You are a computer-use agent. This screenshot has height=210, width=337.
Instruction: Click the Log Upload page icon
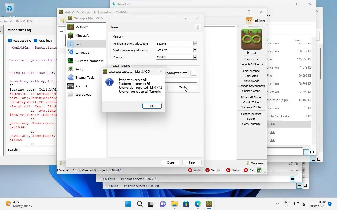(x=71, y=94)
